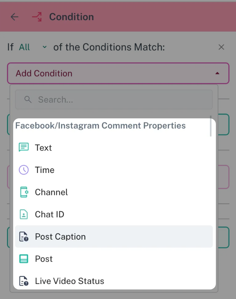
Task: Click the Text property message icon
Action: (23, 148)
